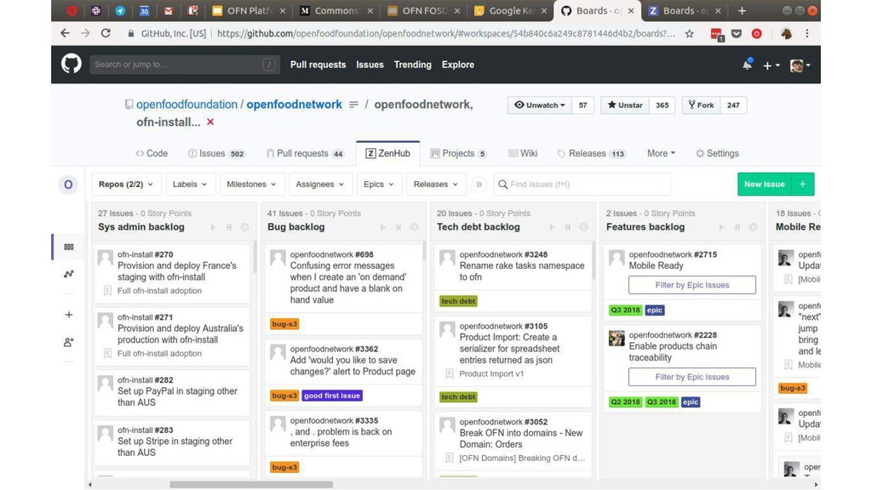Switch to the Commons browser tab

(336, 10)
